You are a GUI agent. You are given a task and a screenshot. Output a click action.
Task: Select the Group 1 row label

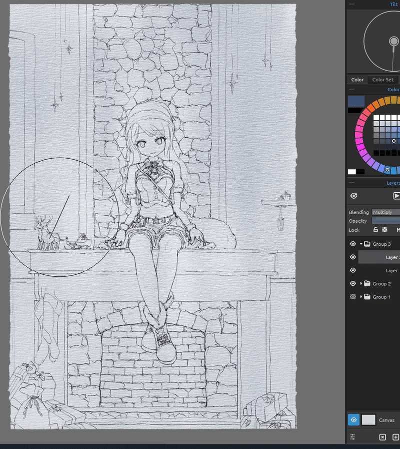pos(381,297)
